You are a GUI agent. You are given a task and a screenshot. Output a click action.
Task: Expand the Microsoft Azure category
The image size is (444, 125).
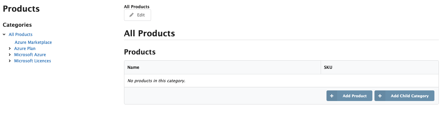click(x=10, y=55)
